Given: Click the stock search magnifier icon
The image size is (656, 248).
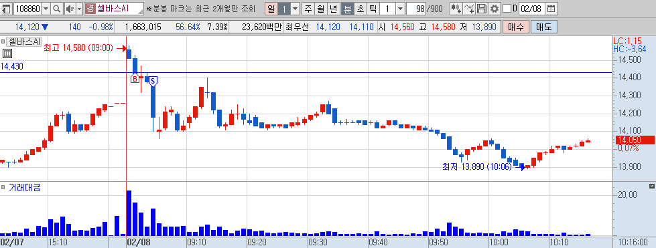Looking at the screenshot, I should click(x=56, y=8).
